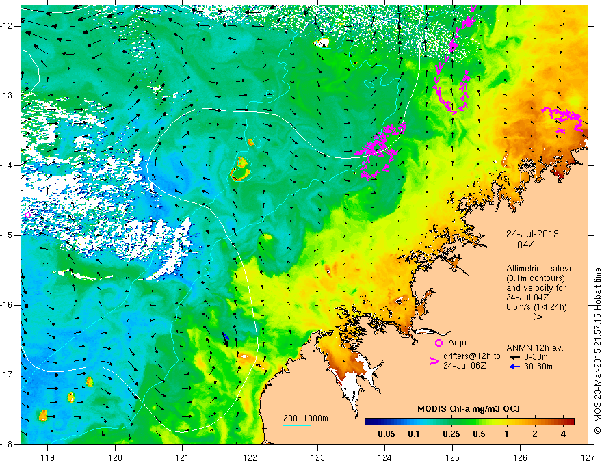602x465 pixels.
Task: Click the 123 longitude axis label
Action: (317, 457)
